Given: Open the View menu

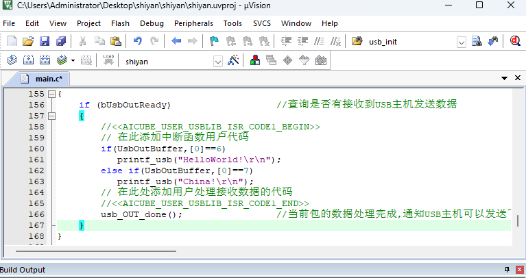Looking at the screenshot, I should coord(58,23).
